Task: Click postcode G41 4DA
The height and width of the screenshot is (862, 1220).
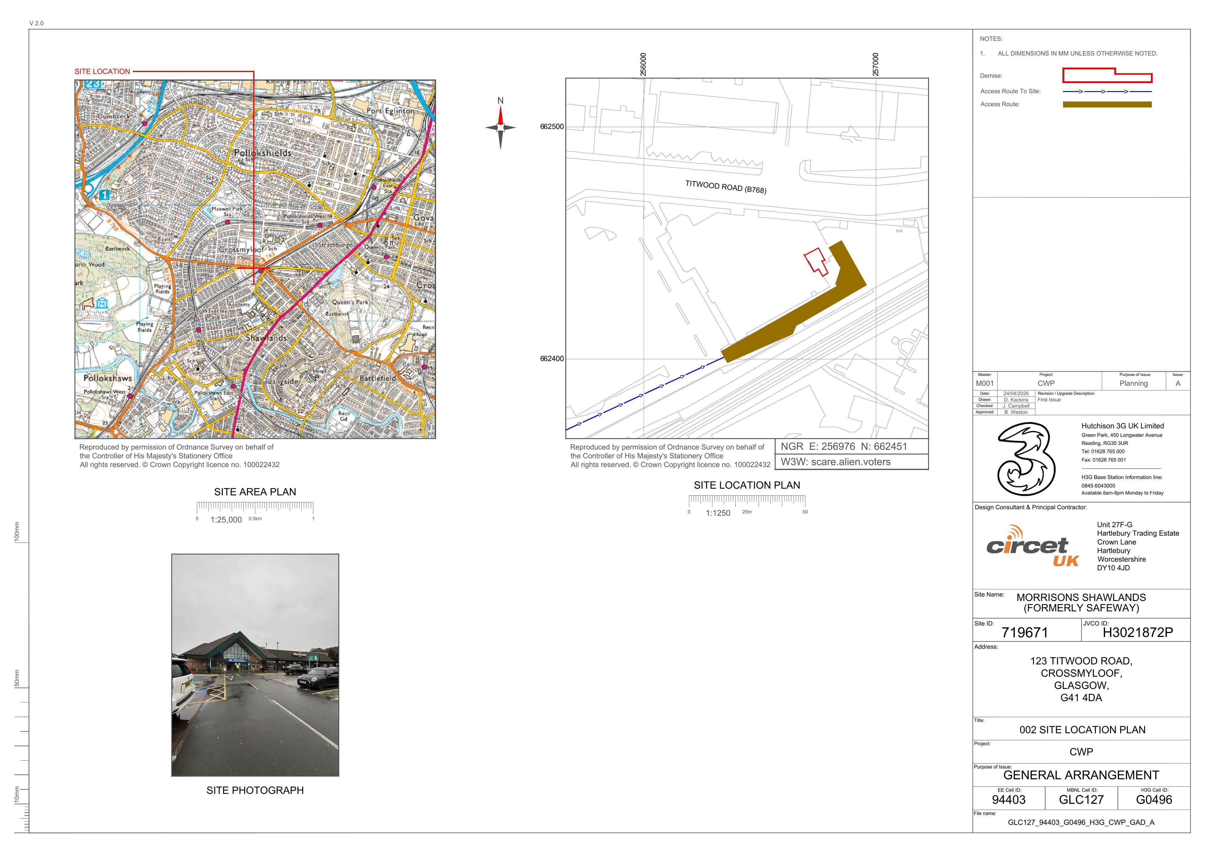Action: tap(1081, 698)
